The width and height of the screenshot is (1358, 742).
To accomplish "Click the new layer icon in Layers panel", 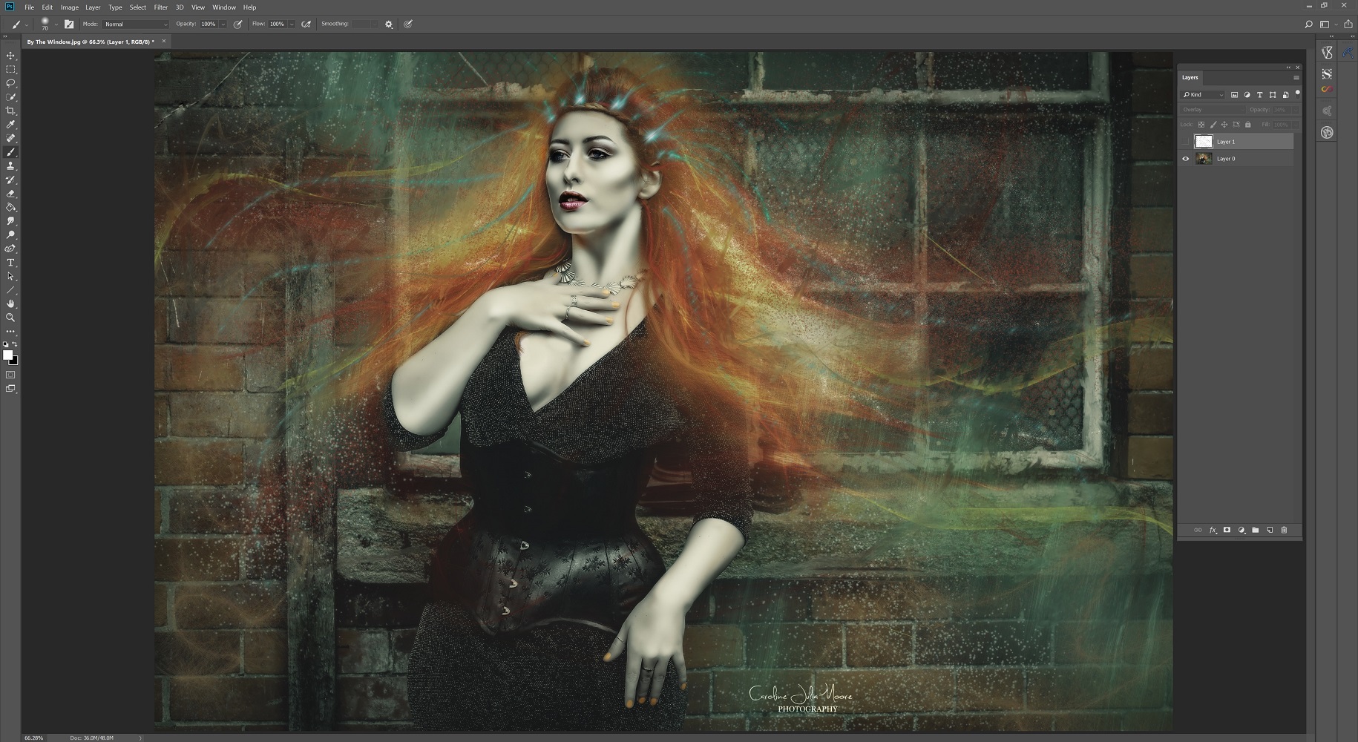I will point(1270,531).
